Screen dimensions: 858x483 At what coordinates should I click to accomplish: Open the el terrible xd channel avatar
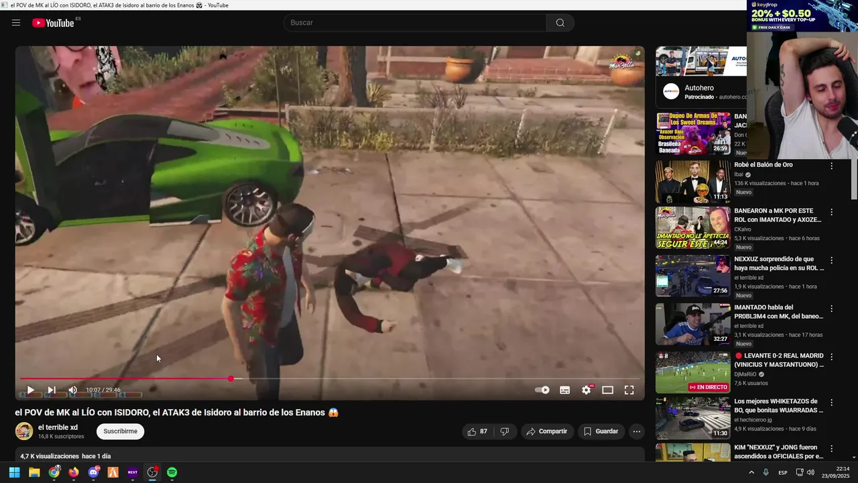tap(24, 431)
